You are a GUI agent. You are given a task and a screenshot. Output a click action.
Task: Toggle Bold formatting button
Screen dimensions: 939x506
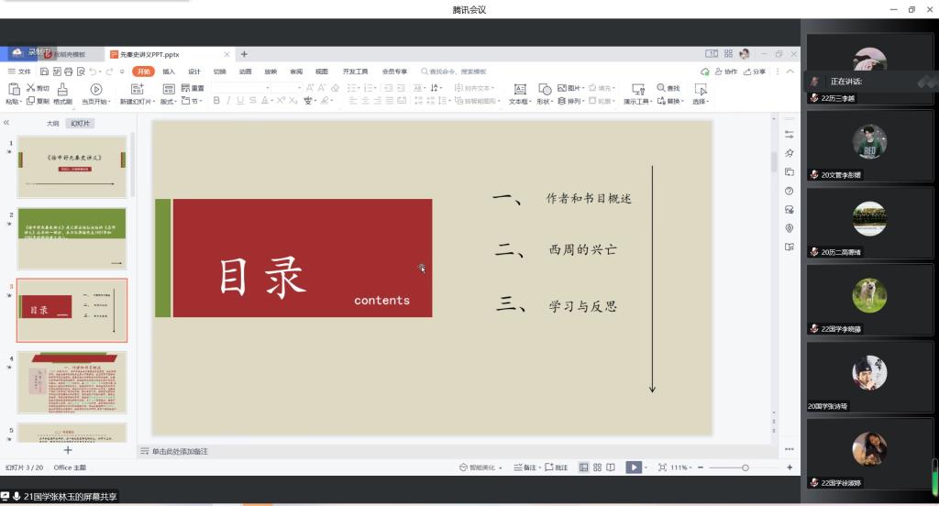216,101
